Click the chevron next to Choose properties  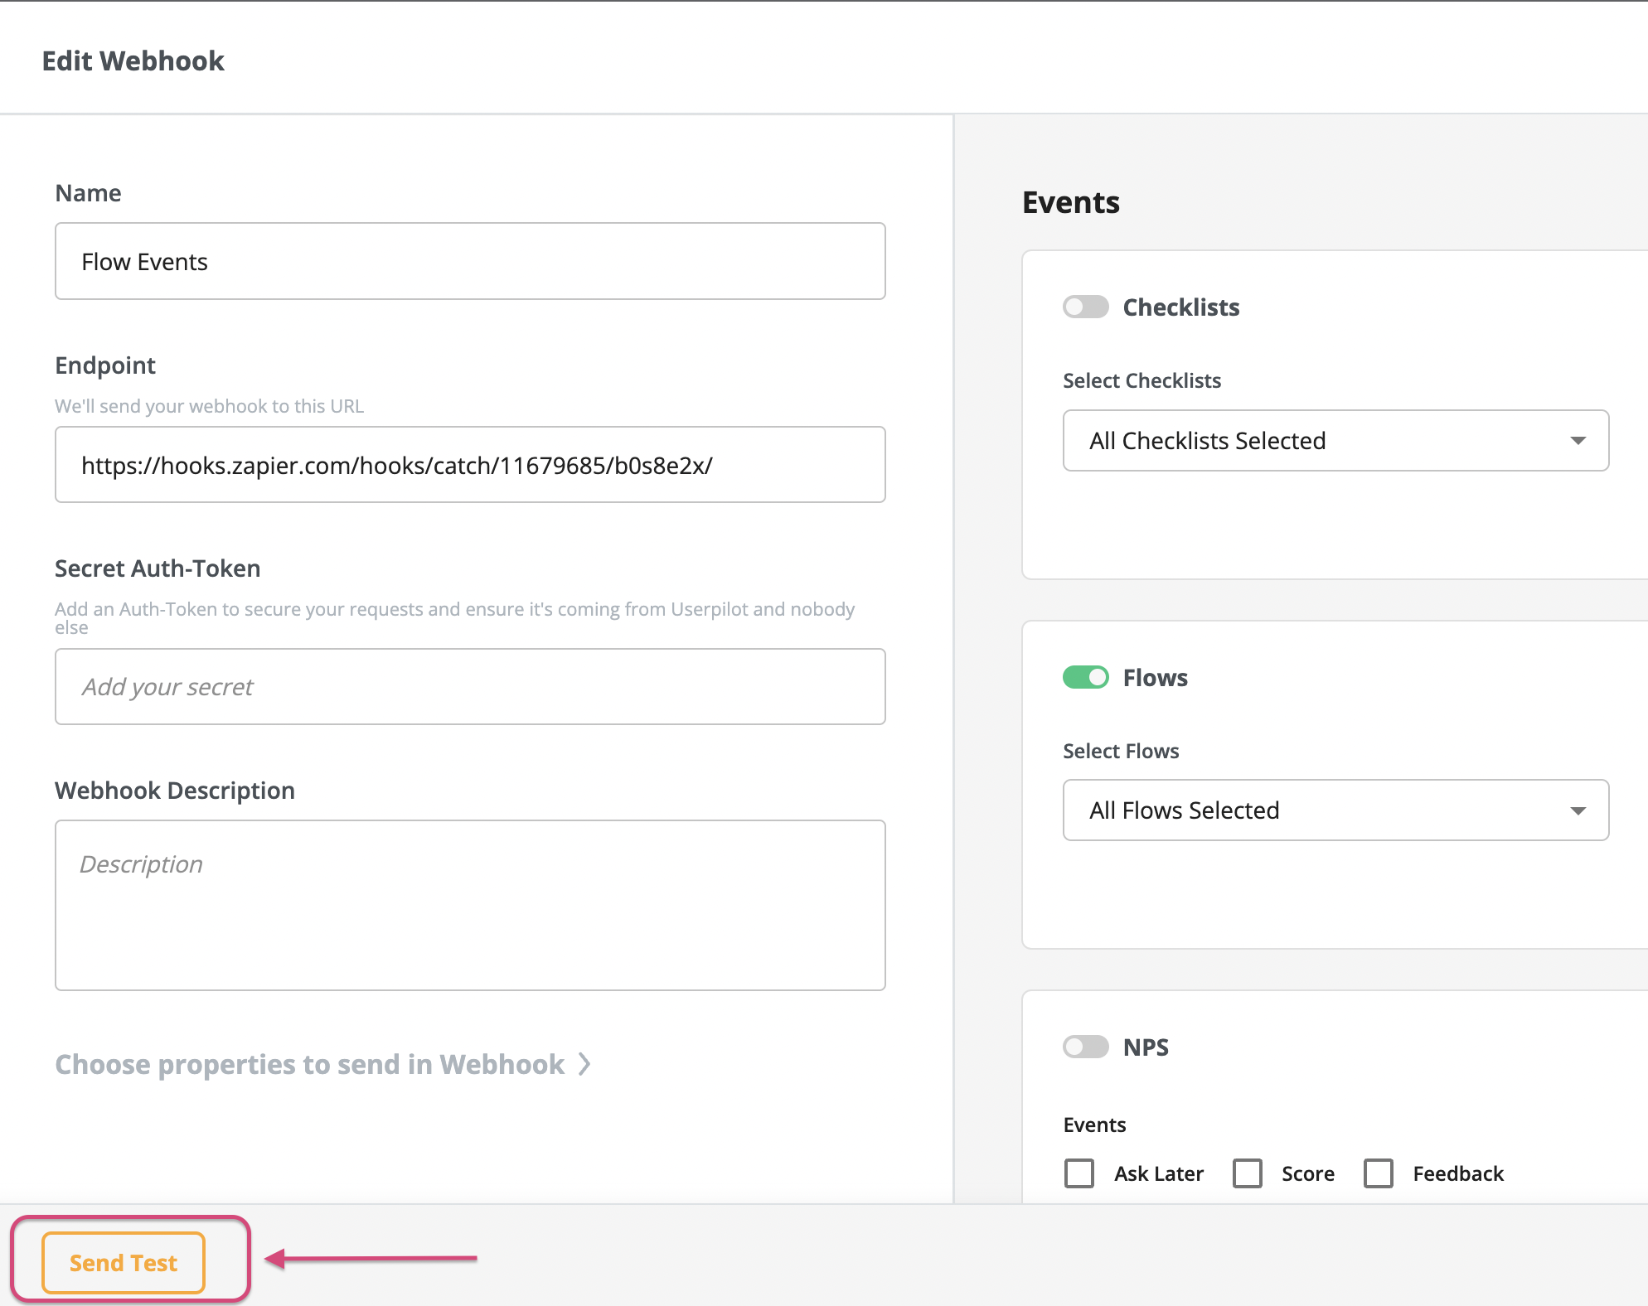point(584,1064)
